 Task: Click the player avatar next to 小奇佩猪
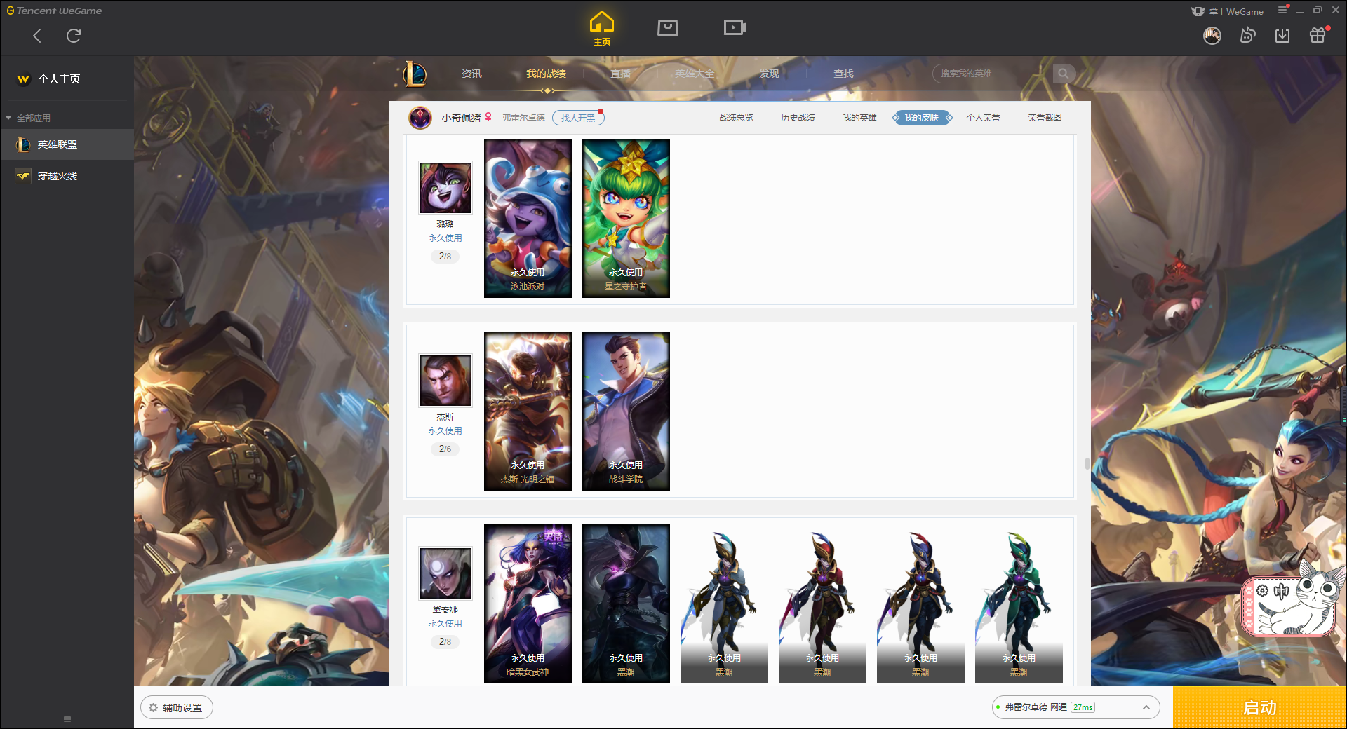[x=420, y=118]
